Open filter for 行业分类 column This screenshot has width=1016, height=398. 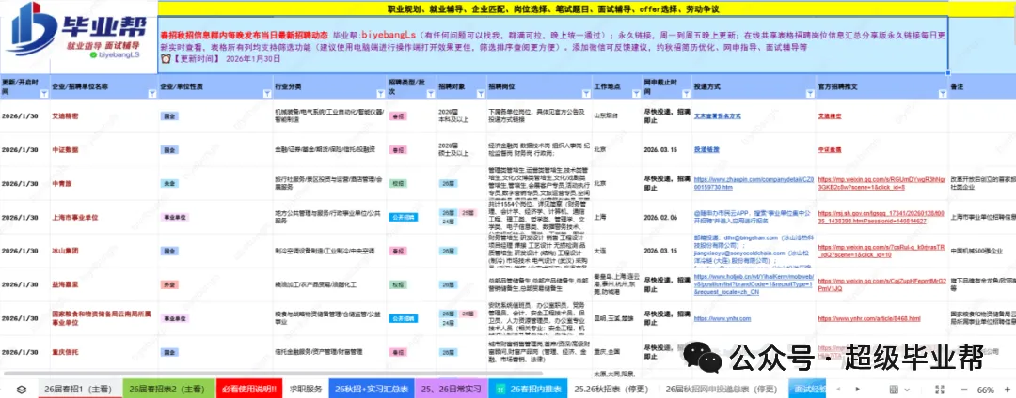coord(380,94)
